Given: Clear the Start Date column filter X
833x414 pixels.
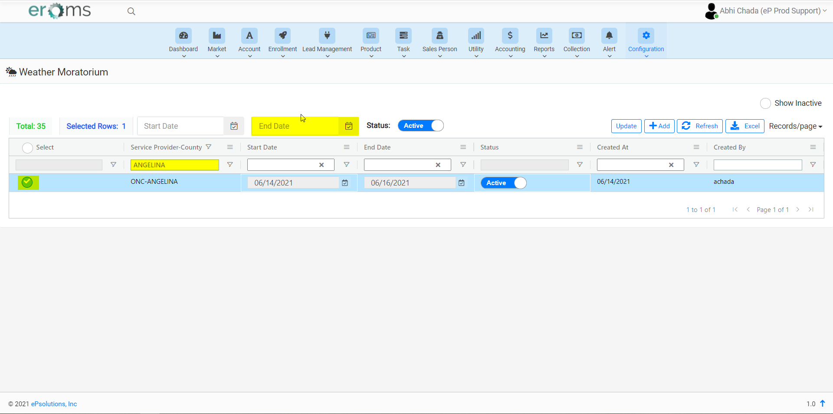Looking at the screenshot, I should point(321,165).
